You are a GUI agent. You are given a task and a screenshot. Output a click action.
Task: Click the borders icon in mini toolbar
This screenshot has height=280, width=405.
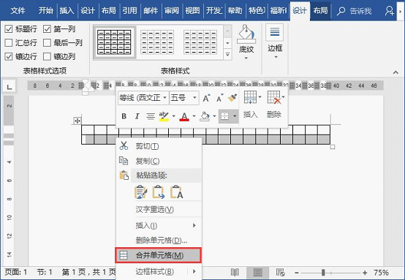point(224,116)
